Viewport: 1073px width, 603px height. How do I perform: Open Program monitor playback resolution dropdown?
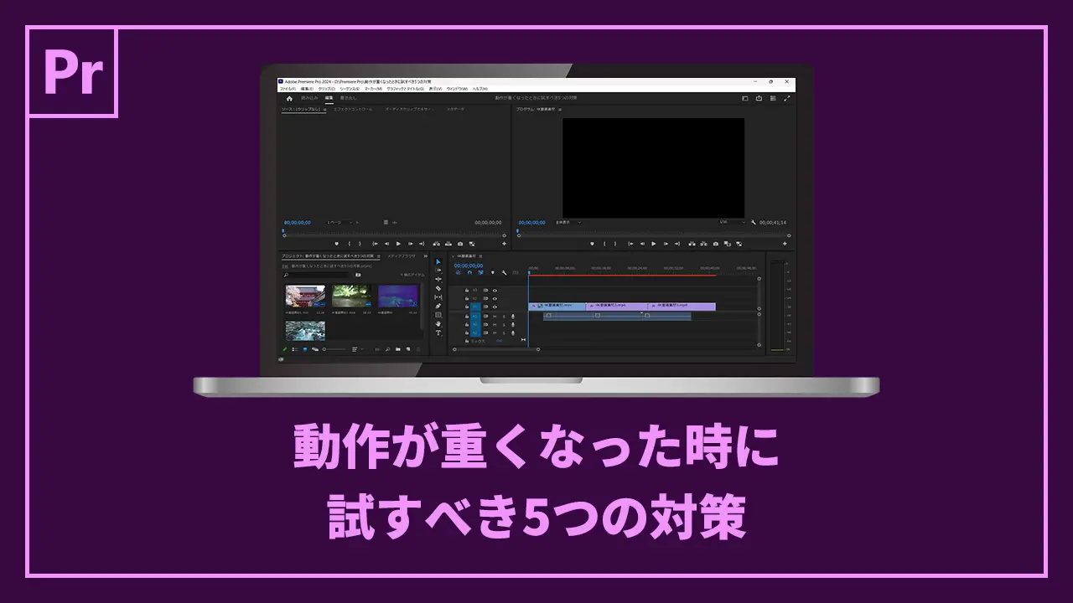(732, 222)
